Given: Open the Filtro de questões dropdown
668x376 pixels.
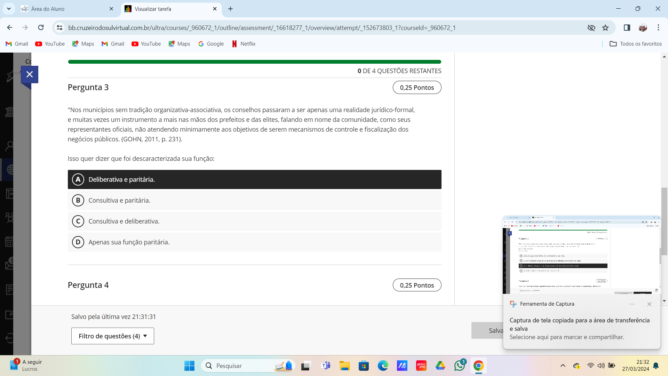Looking at the screenshot, I should 112,336.
